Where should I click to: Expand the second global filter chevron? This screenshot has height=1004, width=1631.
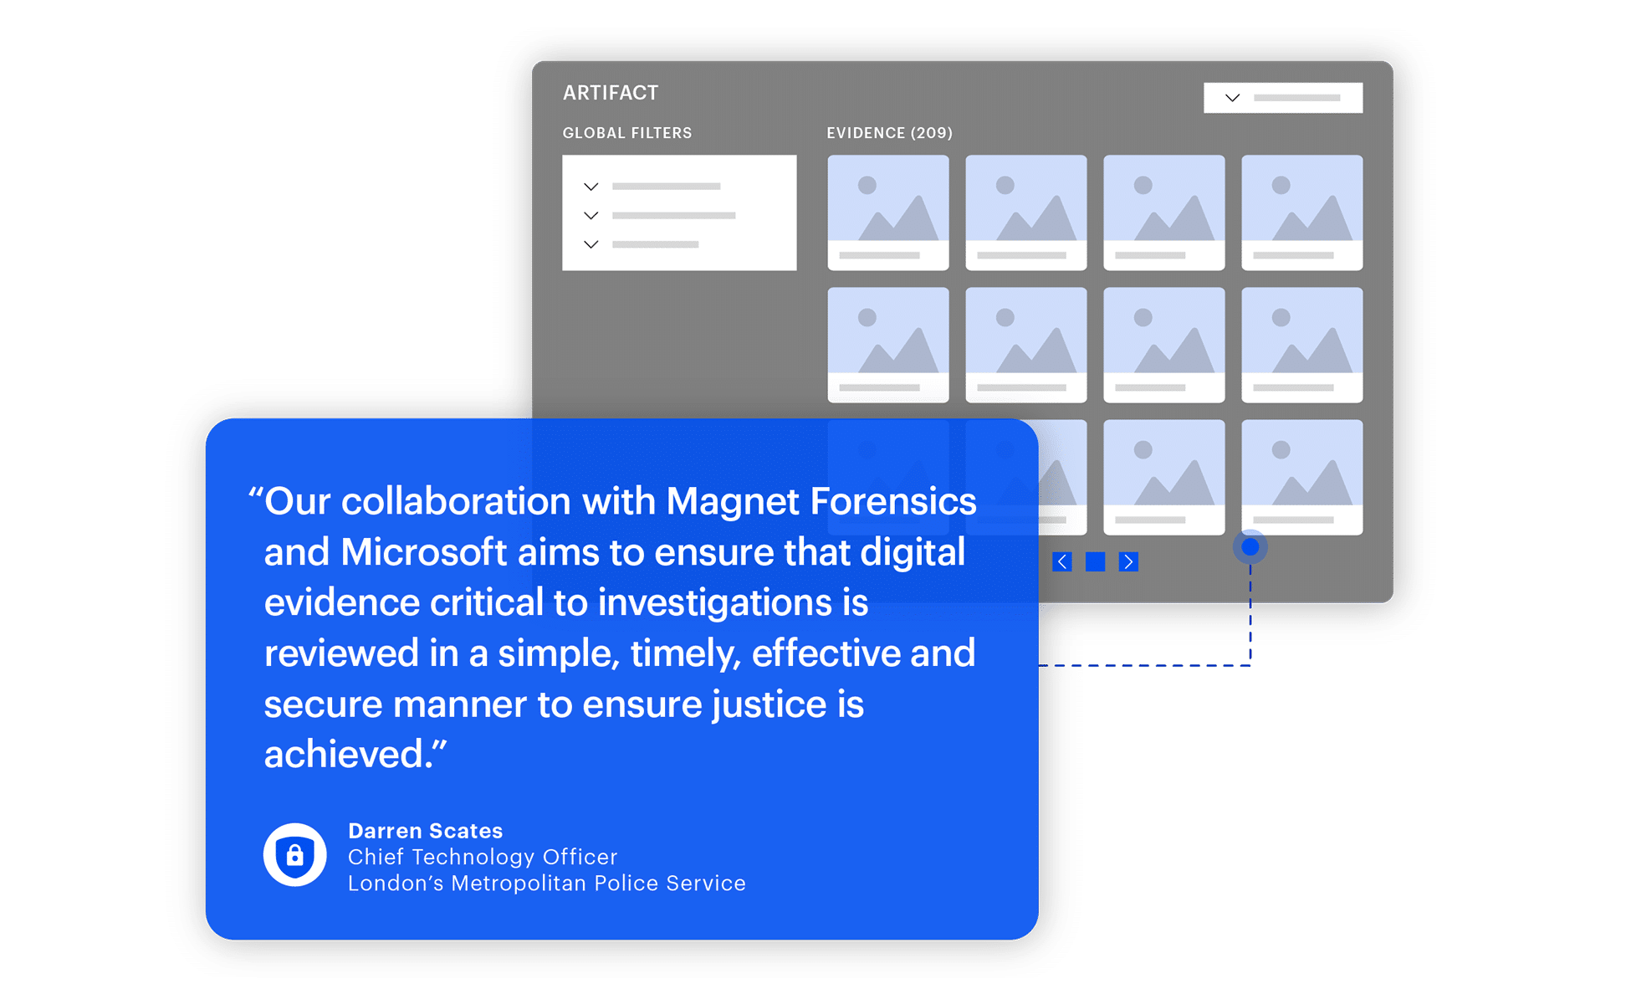(x=591, y=216)
